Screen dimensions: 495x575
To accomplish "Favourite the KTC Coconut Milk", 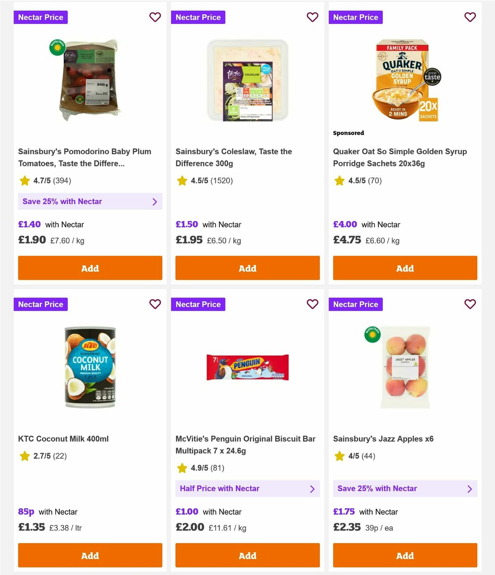I will (x=155, y=304).
